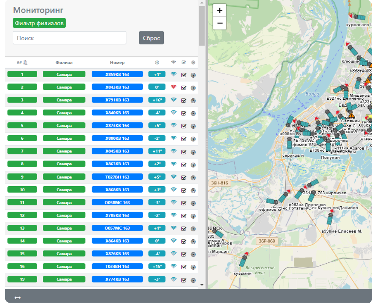This screenshot has width=372, height=304.
Task: Toggle checkbox for Х845КВ 163
Action: (184, 152)
